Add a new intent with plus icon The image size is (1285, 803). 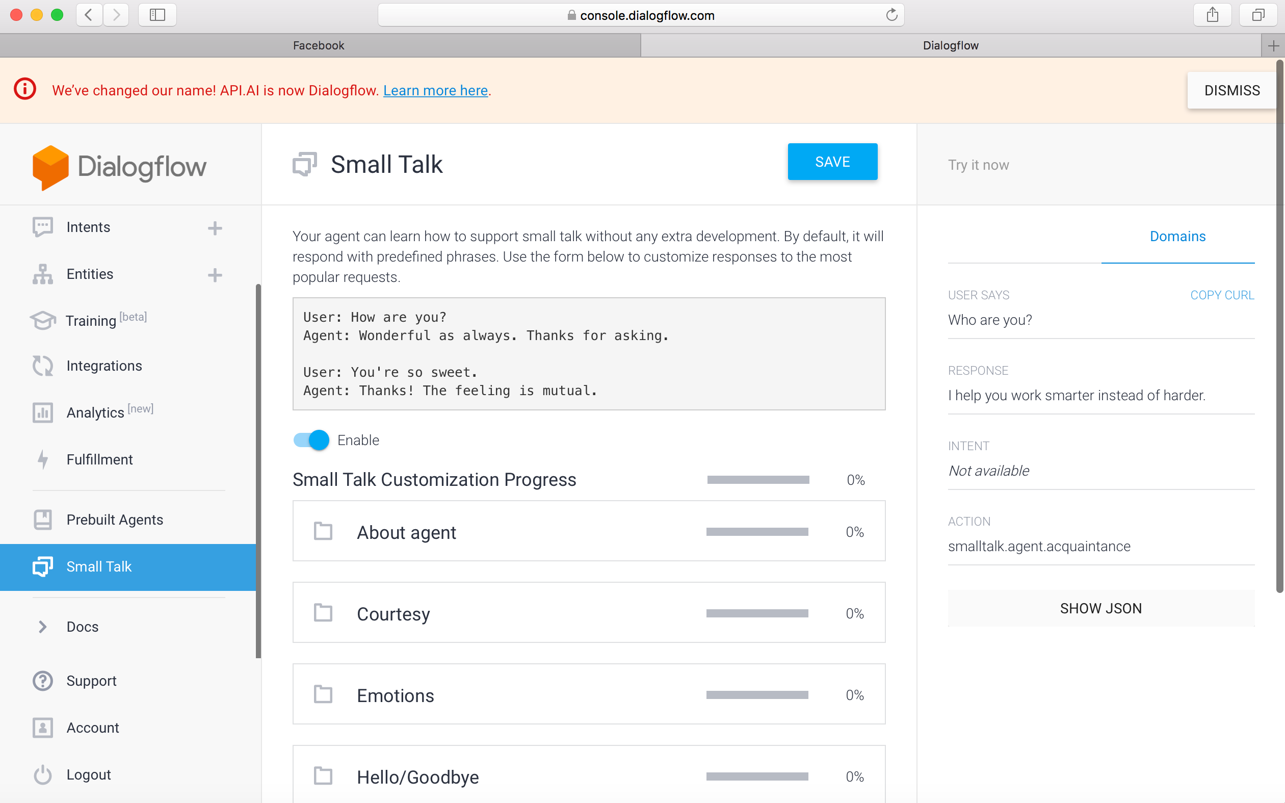[x=215, y=228]
